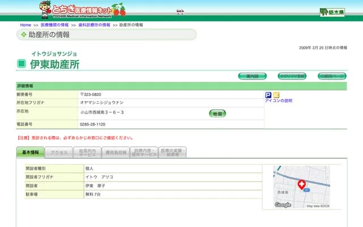Click the red clinic marker on map
The width and height of the screenshot is (363, 227).
pyautogui.click(x=302, y=184)
